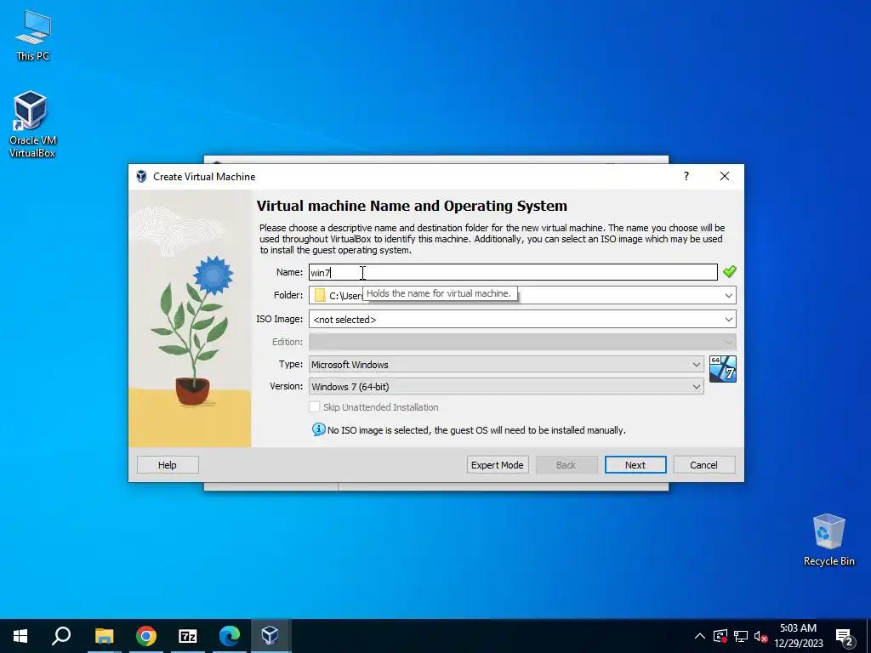Image resolution: width=871 pixels, height=653 pixels.
Task: Click the green name-valid checkmark icon
Action: (x=729, y=271)
